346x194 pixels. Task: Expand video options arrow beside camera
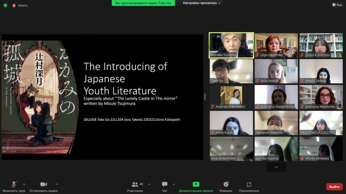tap(57, 184)
